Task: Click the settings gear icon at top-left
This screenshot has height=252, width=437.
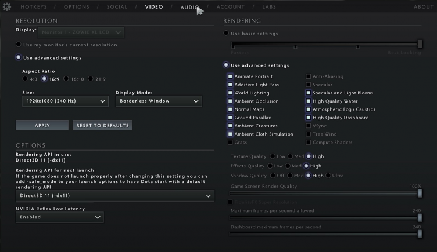Action: [x=7, y=6]
